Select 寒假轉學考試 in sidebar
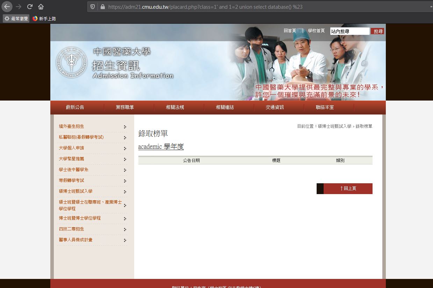 [71, 180]
